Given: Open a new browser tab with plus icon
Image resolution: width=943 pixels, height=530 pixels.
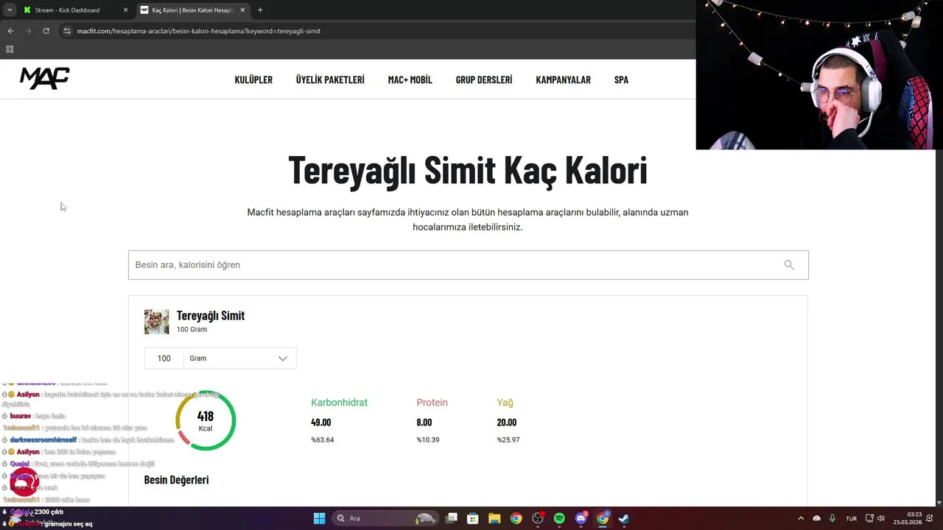Looking at the screenshot, I should (260, 10).
